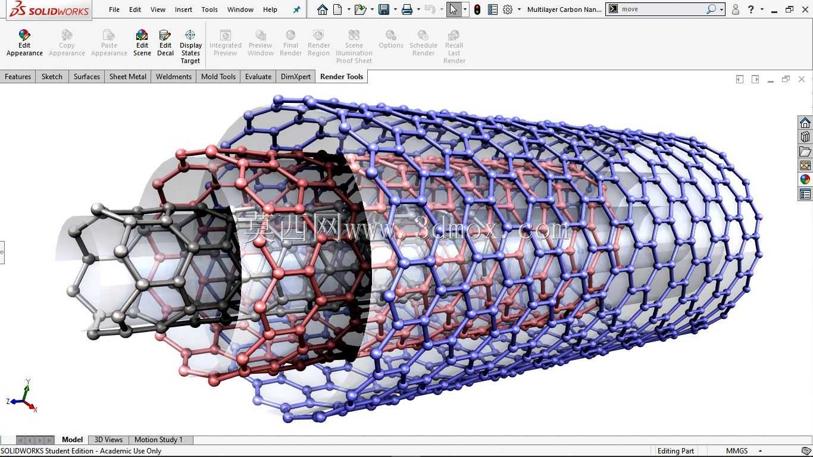This screenshot has width=813, height=457.
Task: Click the Render Region icon
Action: tap(318, 35)
